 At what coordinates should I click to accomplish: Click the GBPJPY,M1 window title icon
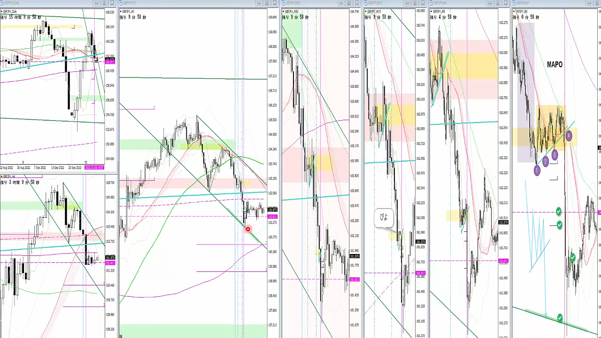(x=515, y=3)
